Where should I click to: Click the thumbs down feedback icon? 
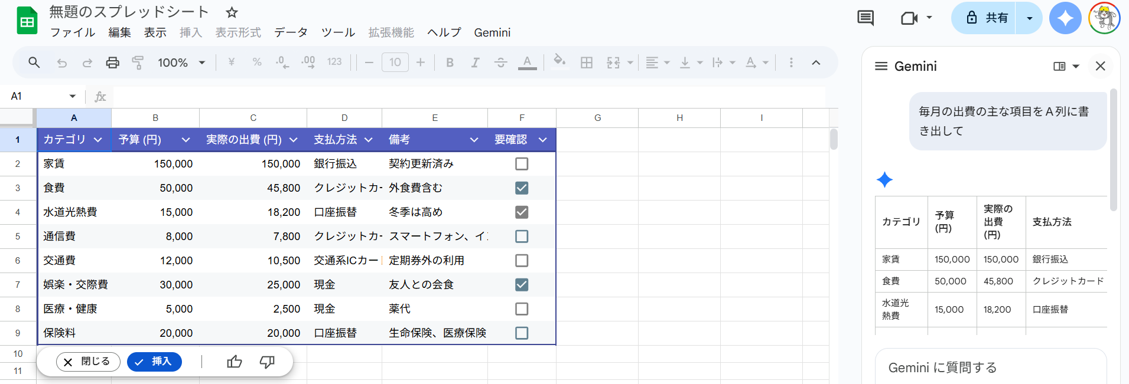coord(267,362)
